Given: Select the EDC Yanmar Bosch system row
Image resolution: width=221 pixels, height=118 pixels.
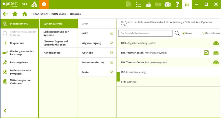Looking at the screenshot, I should pos(169,53).
